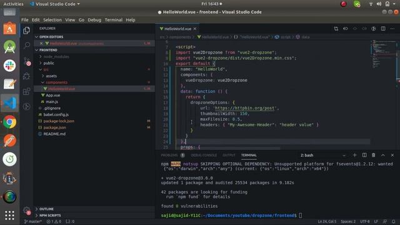Open the terminal selector dropdown '2: bash'

[322, 155]
